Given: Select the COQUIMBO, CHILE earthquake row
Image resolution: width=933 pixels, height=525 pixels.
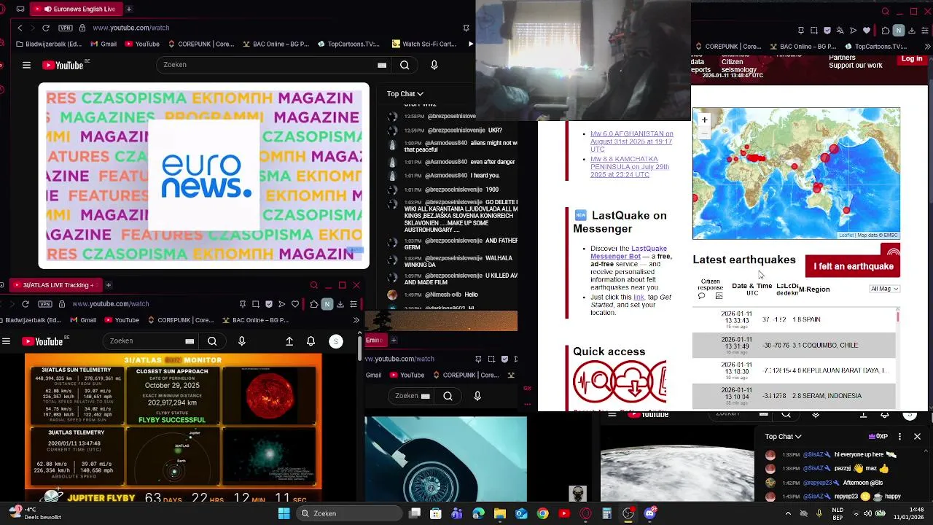Looking at the screenshot, I should (x=794, y=346).
